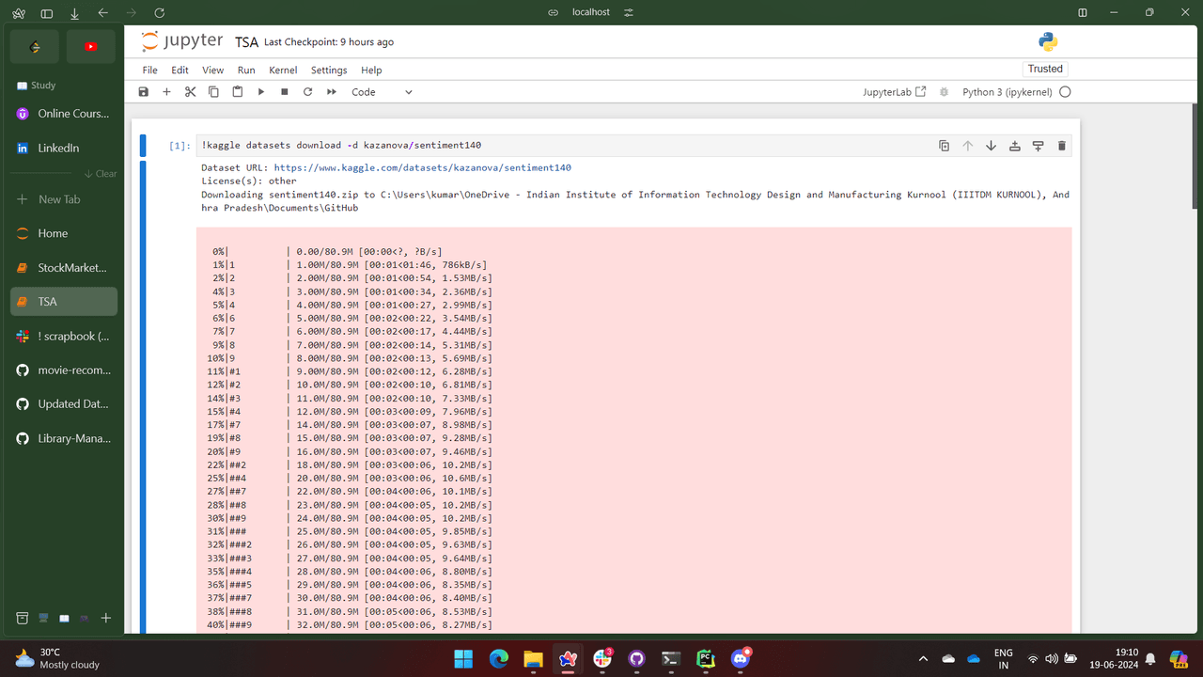The height and width of the screenshot is (677, 1203).
Task: Move the cell down with arrow icon
Action: click(991, 146)
